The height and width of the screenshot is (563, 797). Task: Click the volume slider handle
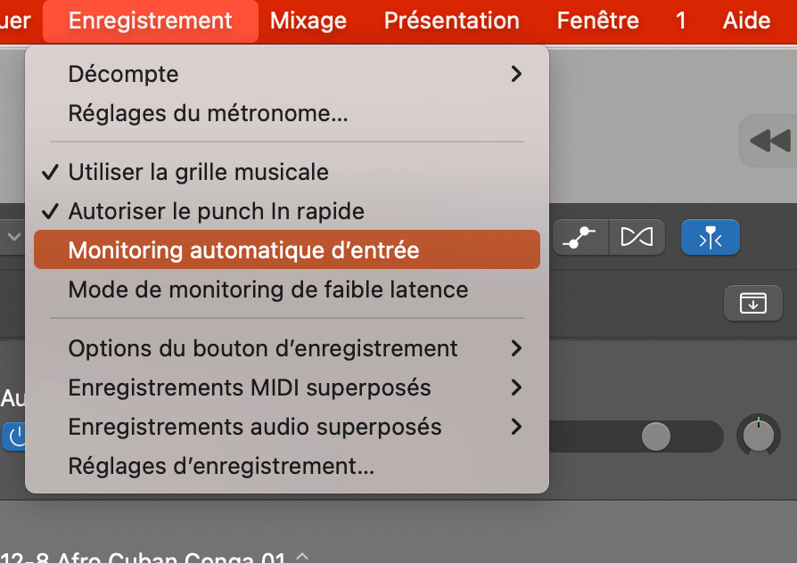655,437
